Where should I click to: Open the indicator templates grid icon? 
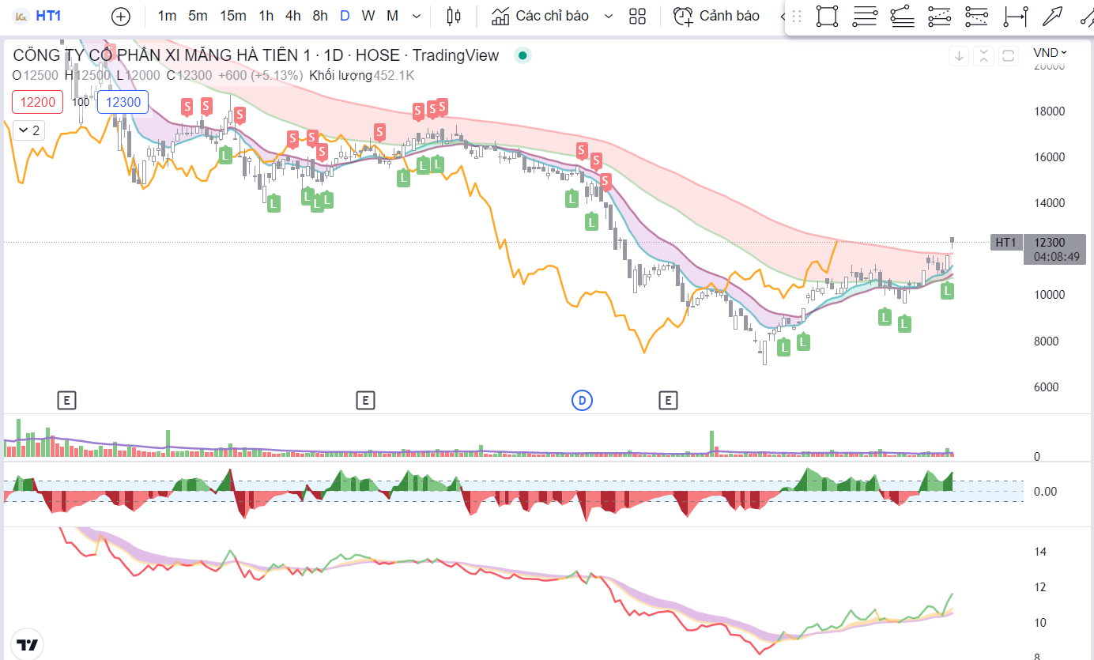pos(637,16)
